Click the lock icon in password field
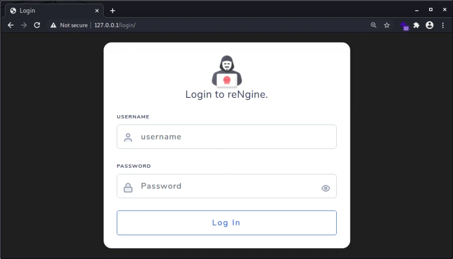The width and height of the screenshot is (453, 259). [128, 188]
